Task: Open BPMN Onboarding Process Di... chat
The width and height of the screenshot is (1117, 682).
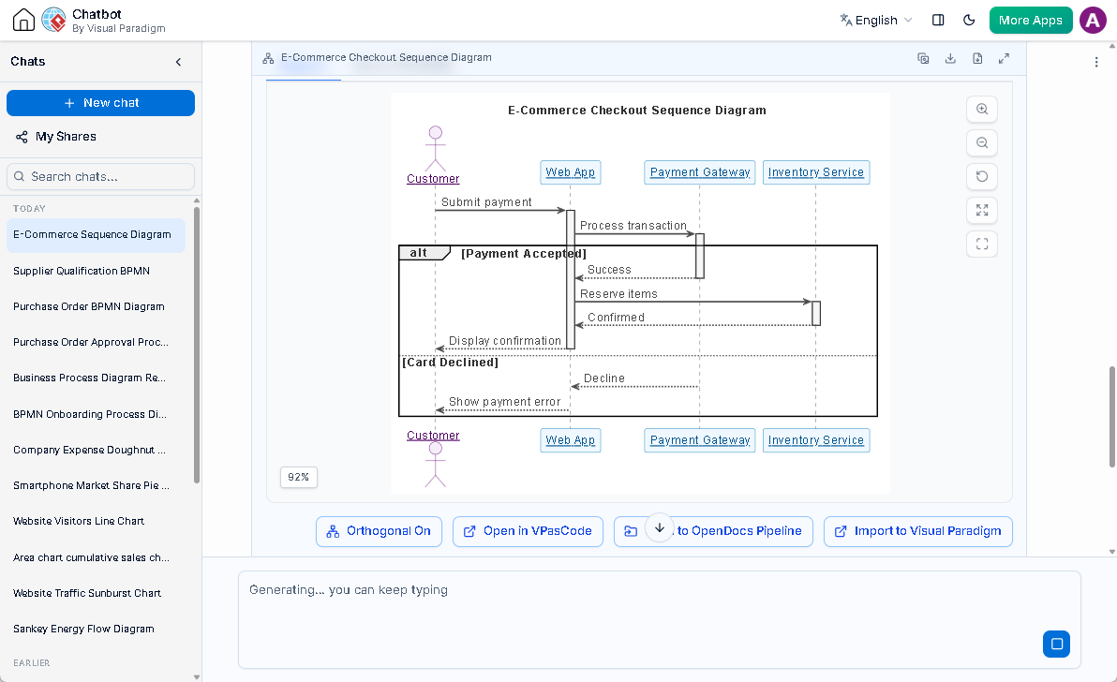Action: pyautogui.click(x=96, y=414)
